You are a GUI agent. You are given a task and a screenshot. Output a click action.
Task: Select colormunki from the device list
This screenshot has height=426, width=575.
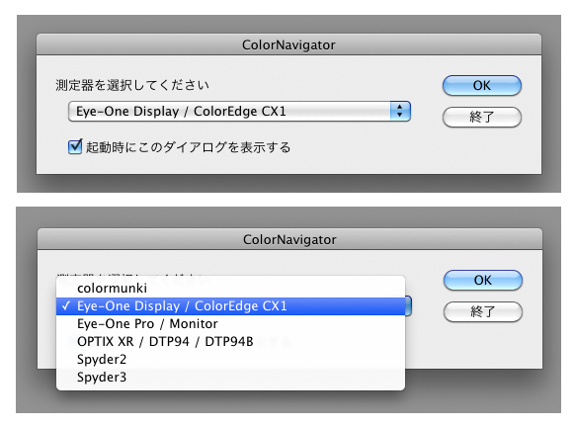click(x=230, y=288)
